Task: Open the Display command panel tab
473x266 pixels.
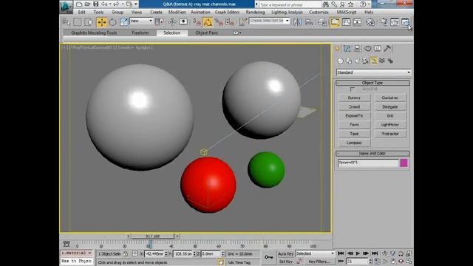Action: click(378, 48)
